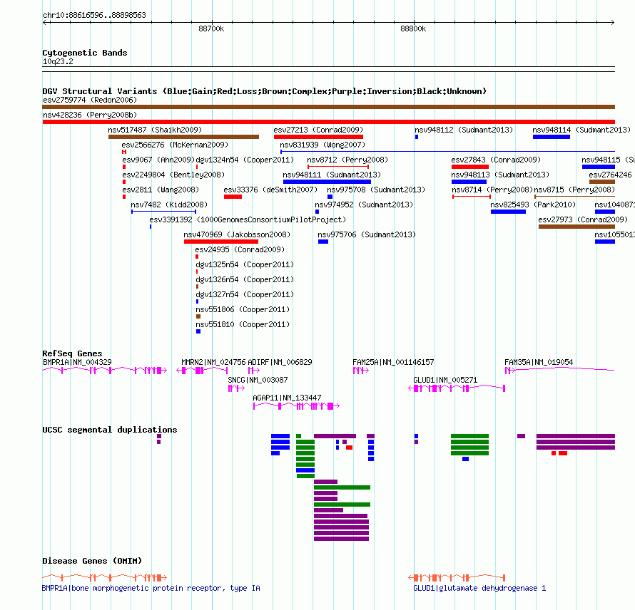This screenshot has width=635, height=610.
Task: Open OMIM GLUD1 glutamate dehydrogenase 1 link
Action: [x=479, y=588]
